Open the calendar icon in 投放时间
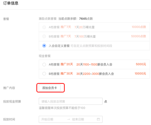Viewport: 151px width, 125px height. [x=98, y=119]
